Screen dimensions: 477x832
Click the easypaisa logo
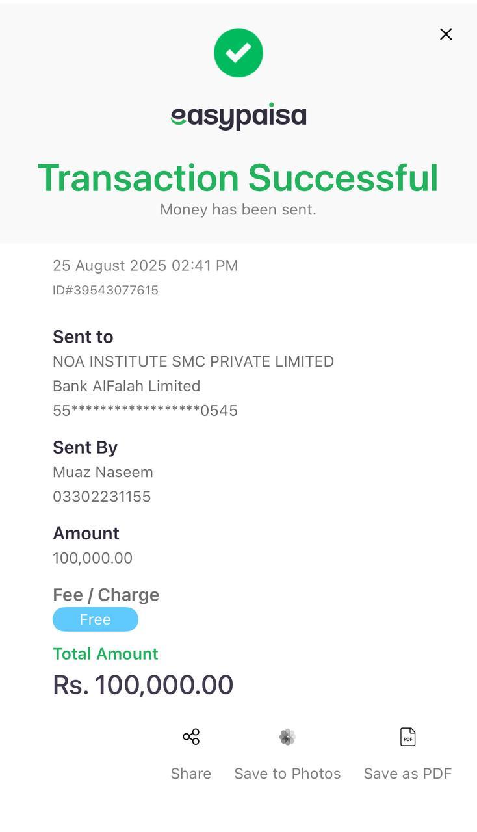[238, 116]
